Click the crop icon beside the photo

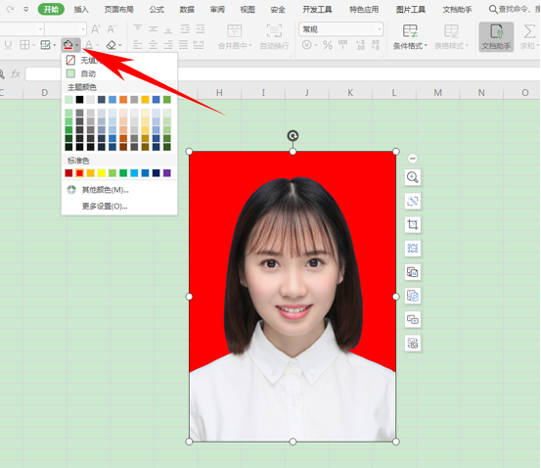(413, 225)
